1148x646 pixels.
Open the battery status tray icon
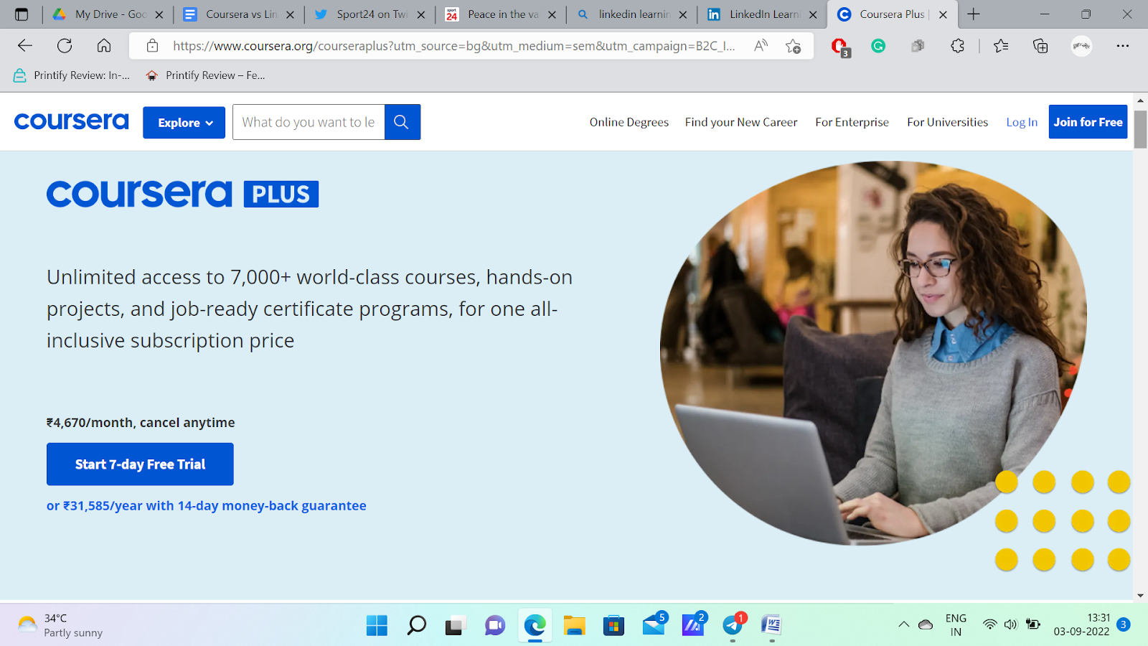pos(1033,624)
